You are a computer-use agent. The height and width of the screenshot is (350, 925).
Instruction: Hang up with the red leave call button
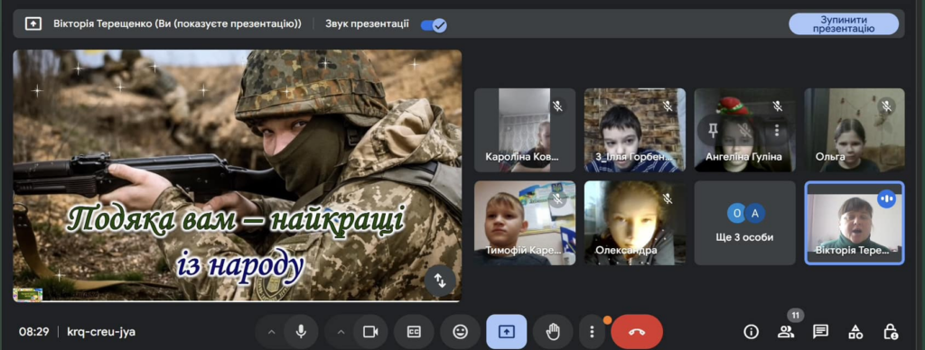tap(637, 332)
